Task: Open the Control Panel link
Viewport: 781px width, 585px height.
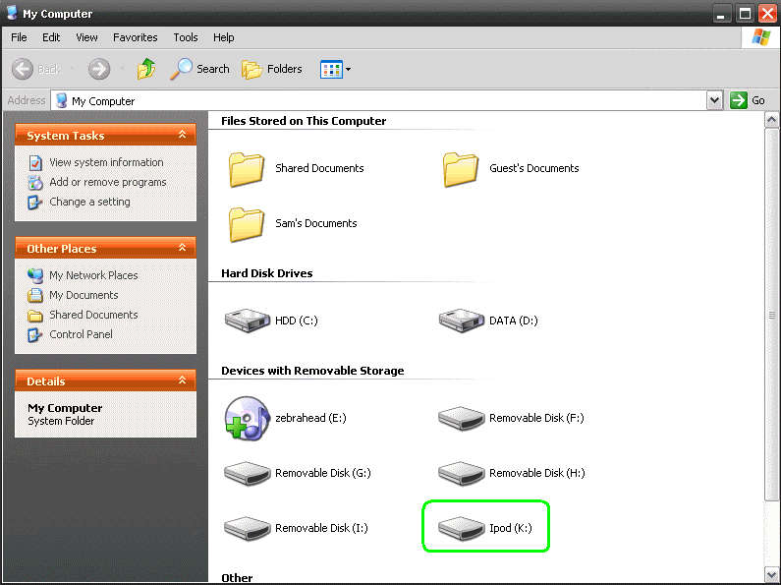Action: coord(81,334)
